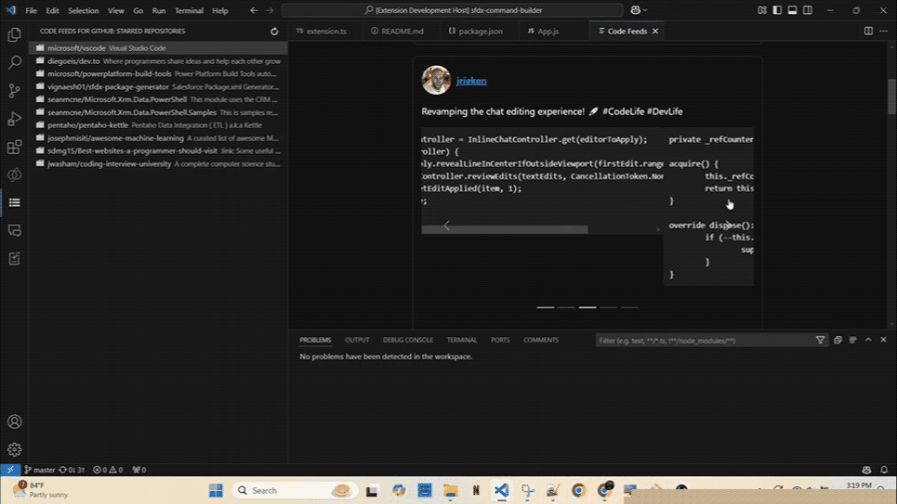This screenshot has width=897, height=504.
Task: Switch to Ports panel tab
Action: pos(500,340)
